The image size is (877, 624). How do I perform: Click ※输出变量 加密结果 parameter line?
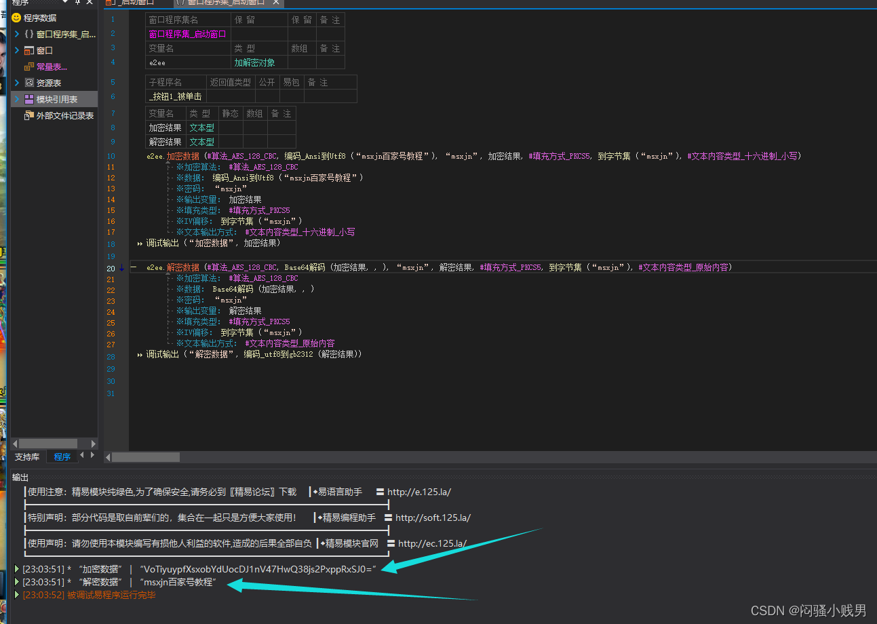(x=219, y=199)
